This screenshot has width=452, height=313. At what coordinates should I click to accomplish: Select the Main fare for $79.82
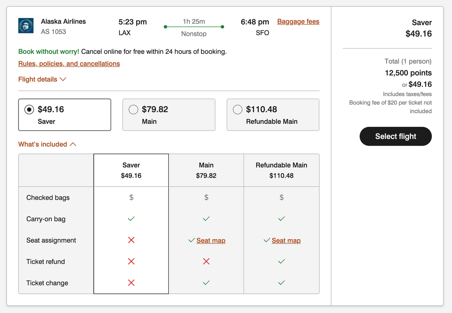pos(133,109)
